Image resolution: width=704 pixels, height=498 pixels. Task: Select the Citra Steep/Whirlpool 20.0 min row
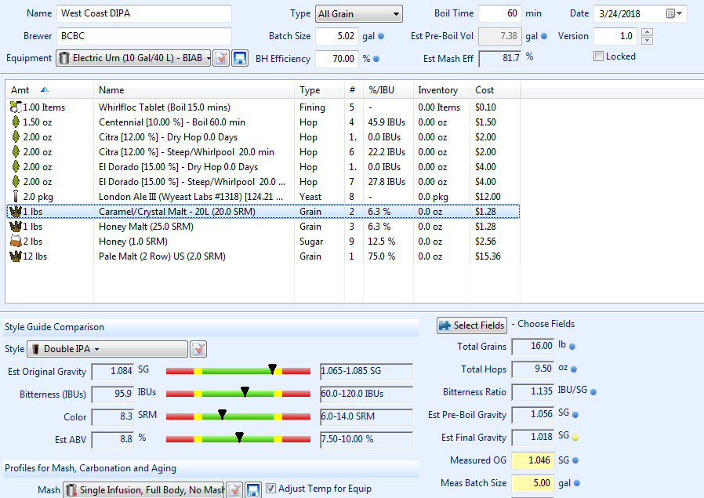coord(263,152)
